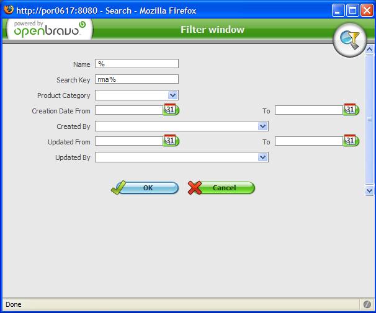Click the Creation Date From text box

[129, 110]
